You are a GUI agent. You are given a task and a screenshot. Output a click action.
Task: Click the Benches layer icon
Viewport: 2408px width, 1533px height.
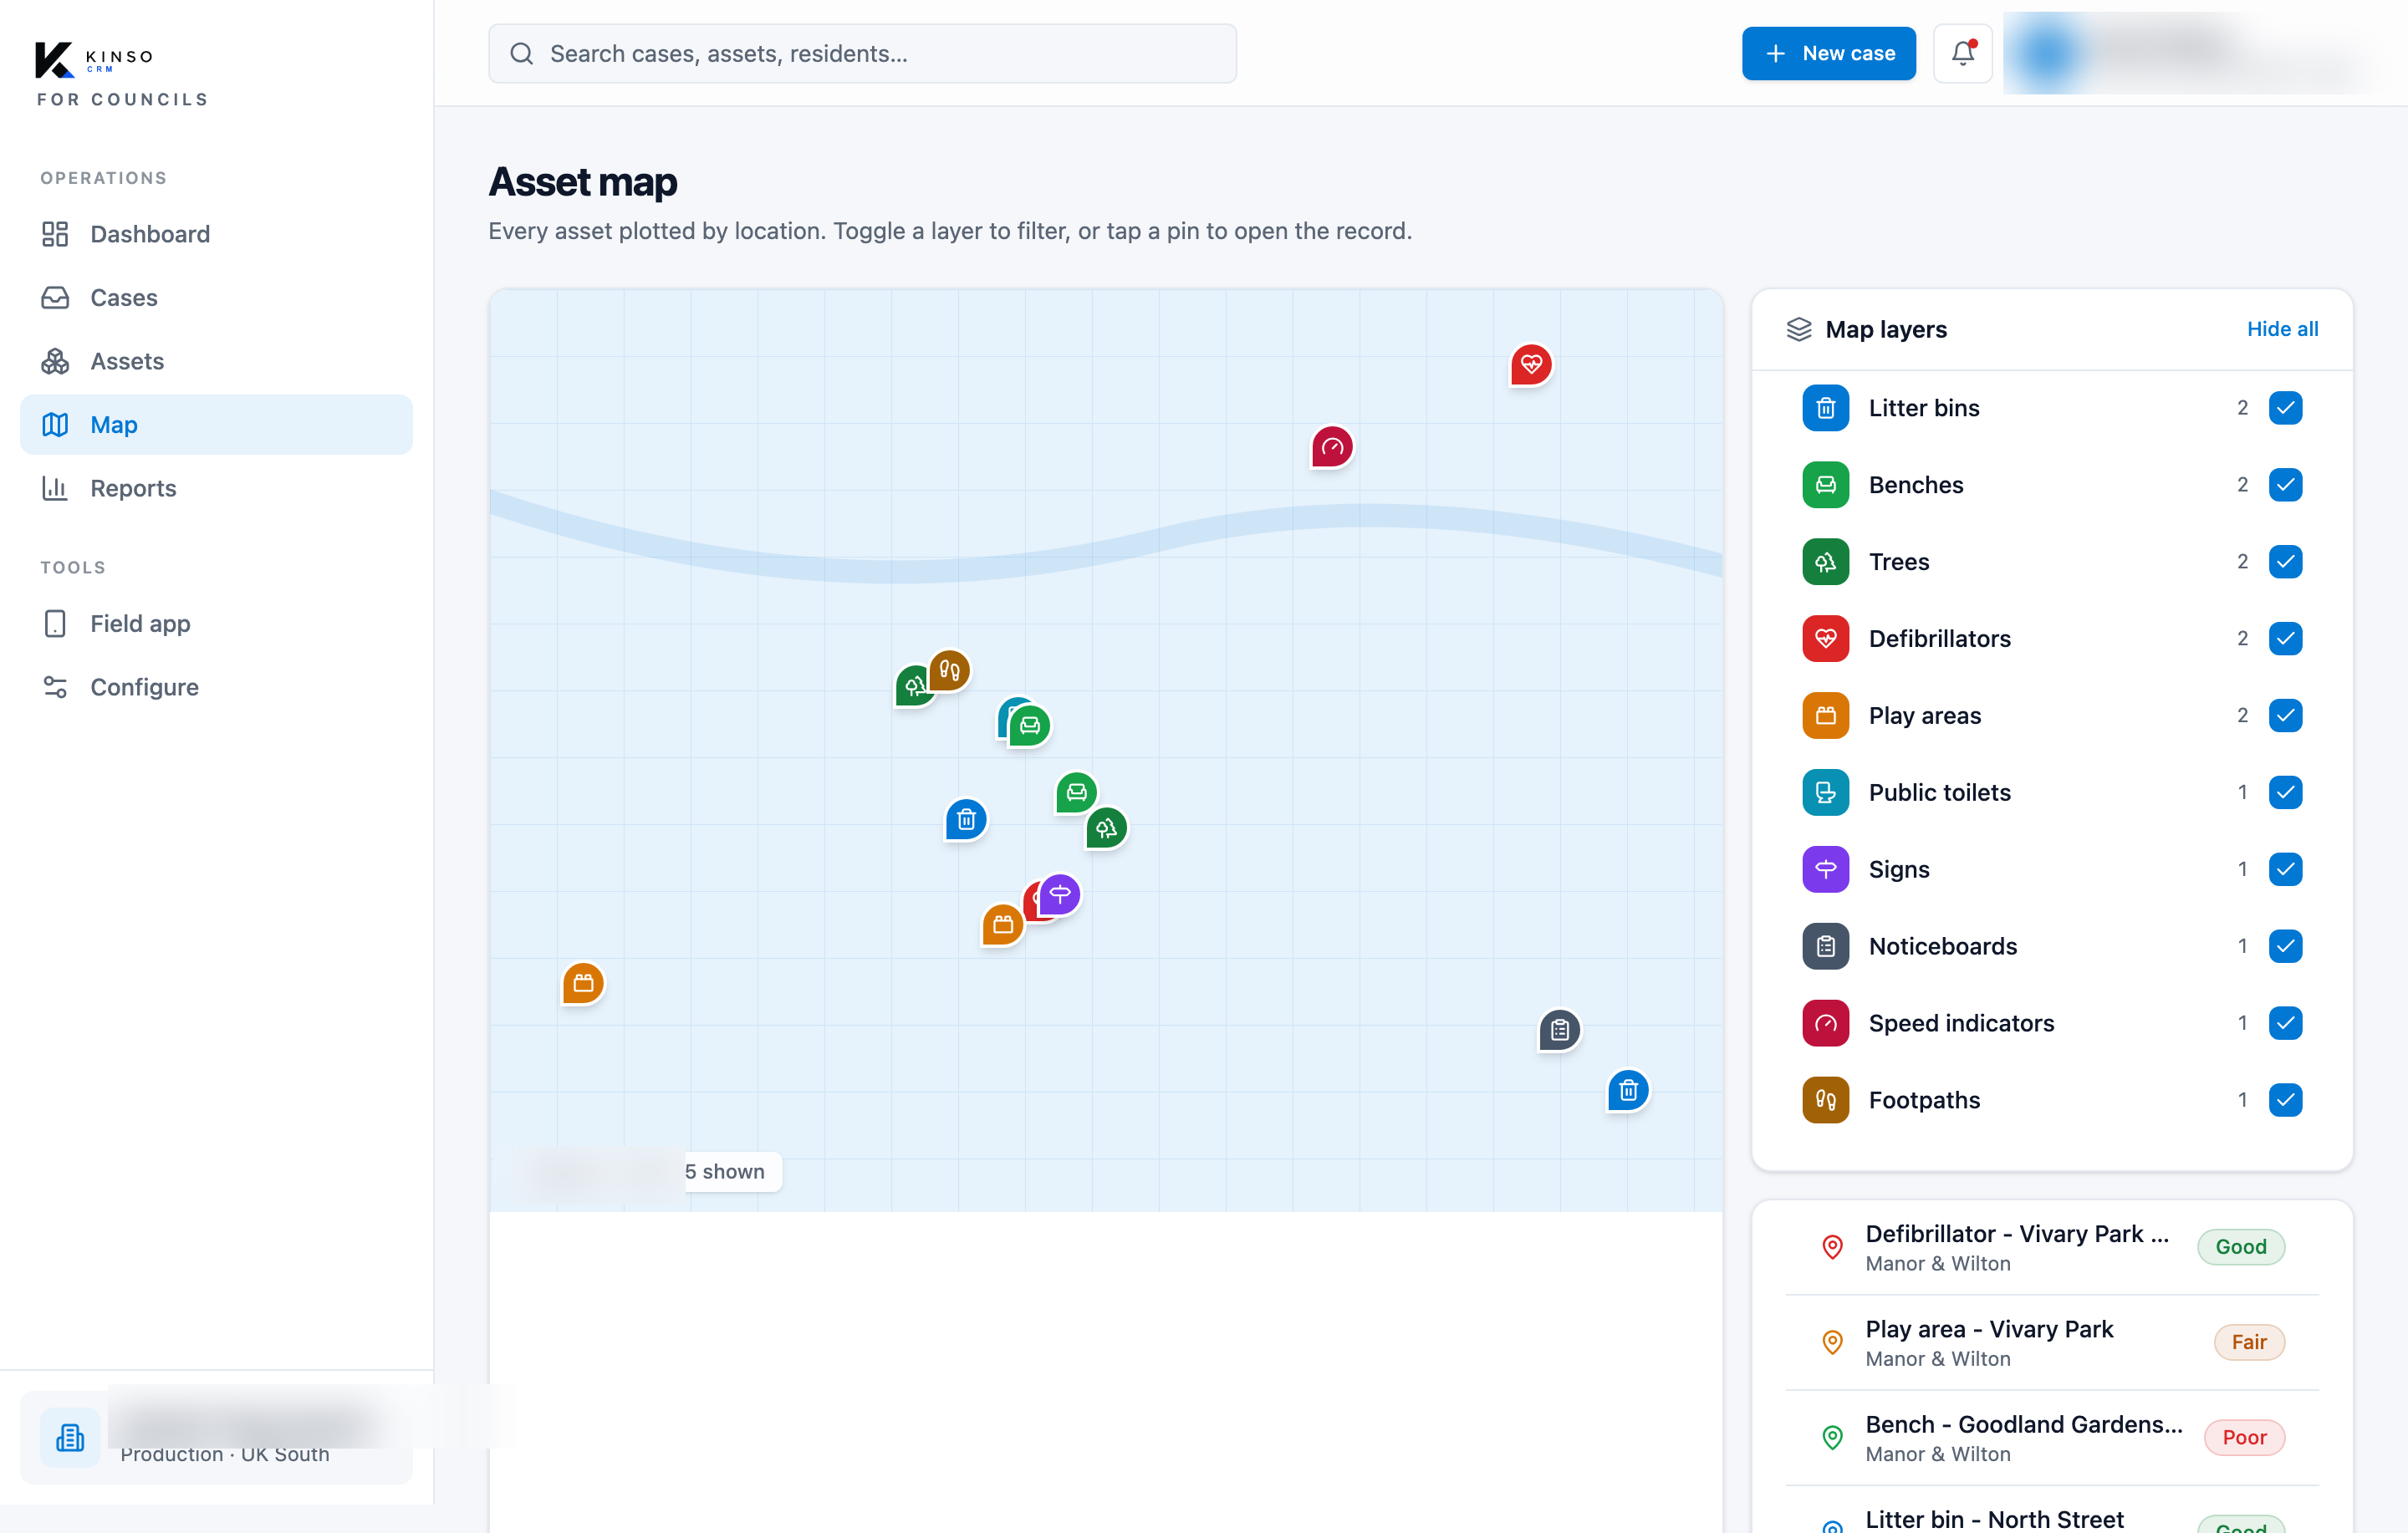click(1825, 485)
